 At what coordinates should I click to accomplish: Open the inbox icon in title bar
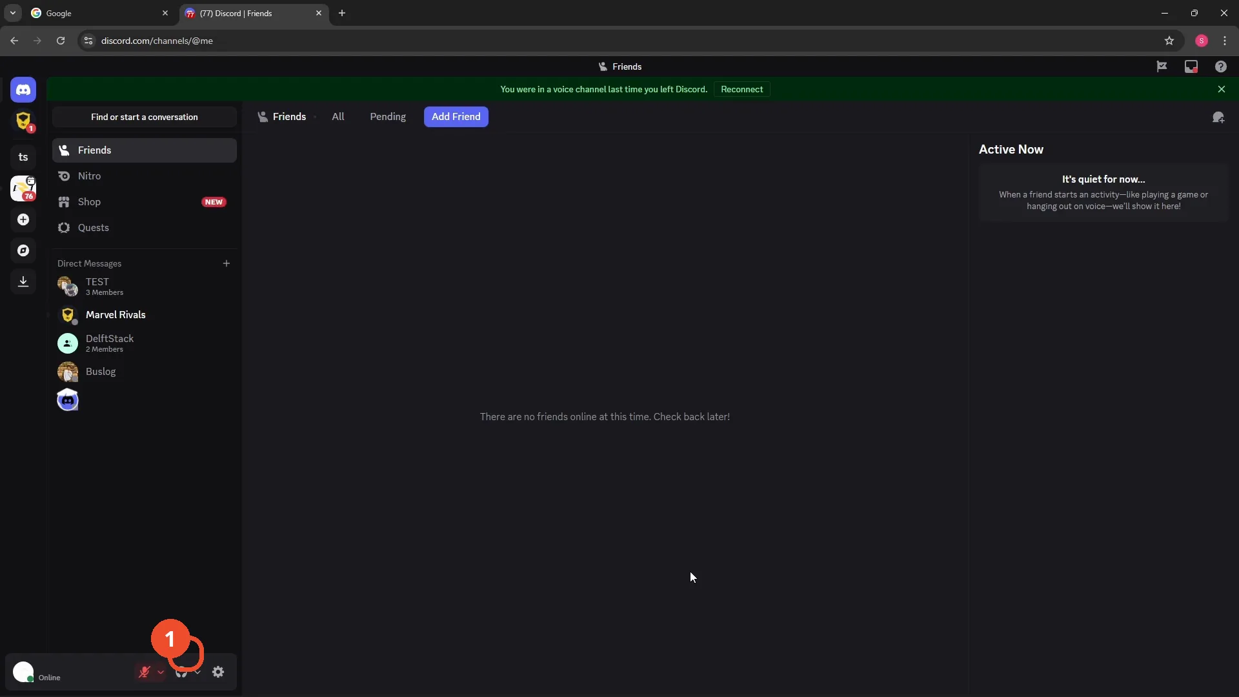(1191, 66)
